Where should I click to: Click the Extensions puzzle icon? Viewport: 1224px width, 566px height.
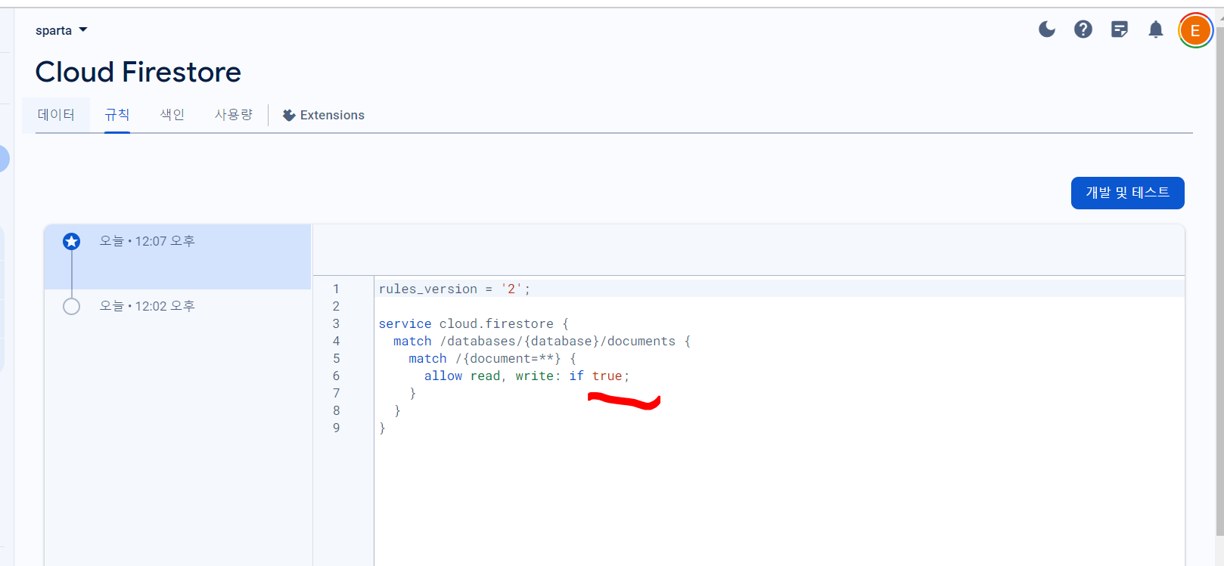289,115
